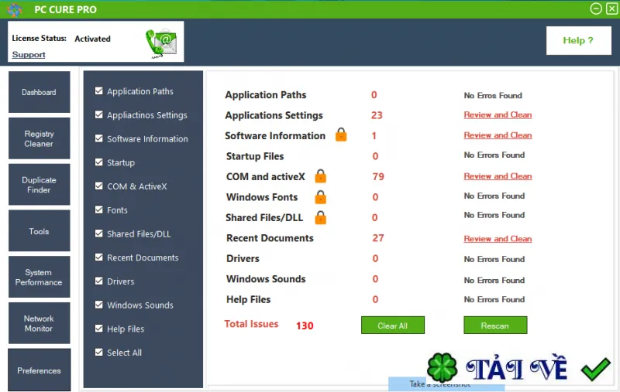Open Review and Clean for Applications Settings
The height and width of the screenshot is (392, 620).
pos(498,114)
